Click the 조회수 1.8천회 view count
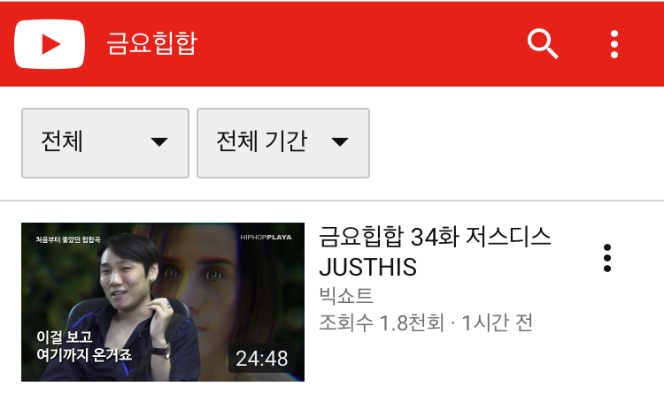664x394 pixels. [382, 323]
